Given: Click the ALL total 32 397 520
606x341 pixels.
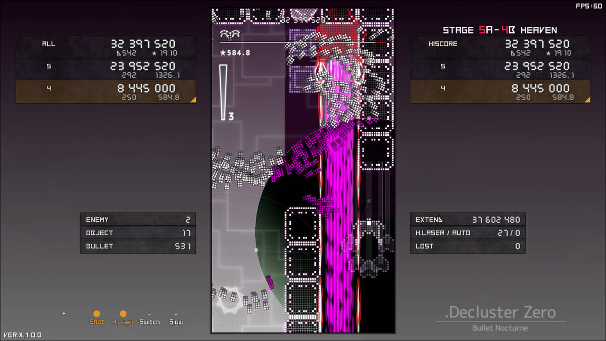Looking at the screenshot, I should point(143,44).
